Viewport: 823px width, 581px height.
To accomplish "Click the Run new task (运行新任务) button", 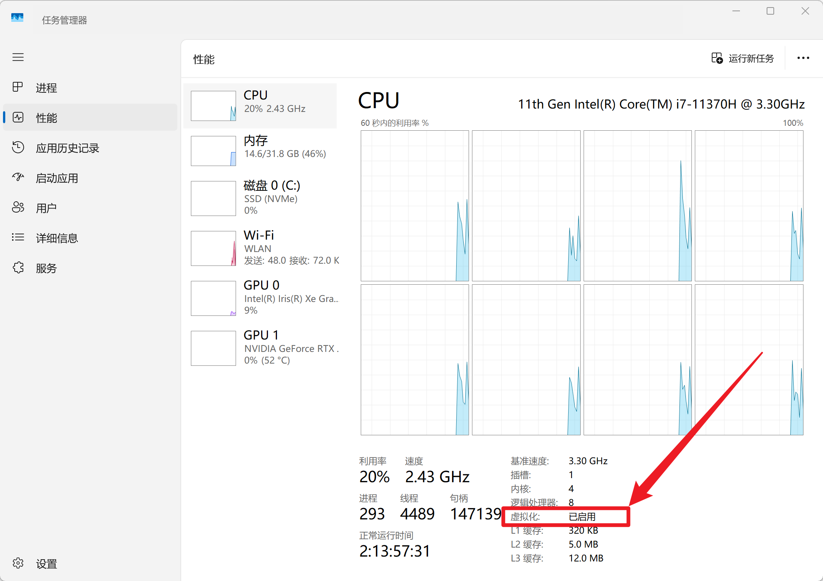I will point(743,59).
